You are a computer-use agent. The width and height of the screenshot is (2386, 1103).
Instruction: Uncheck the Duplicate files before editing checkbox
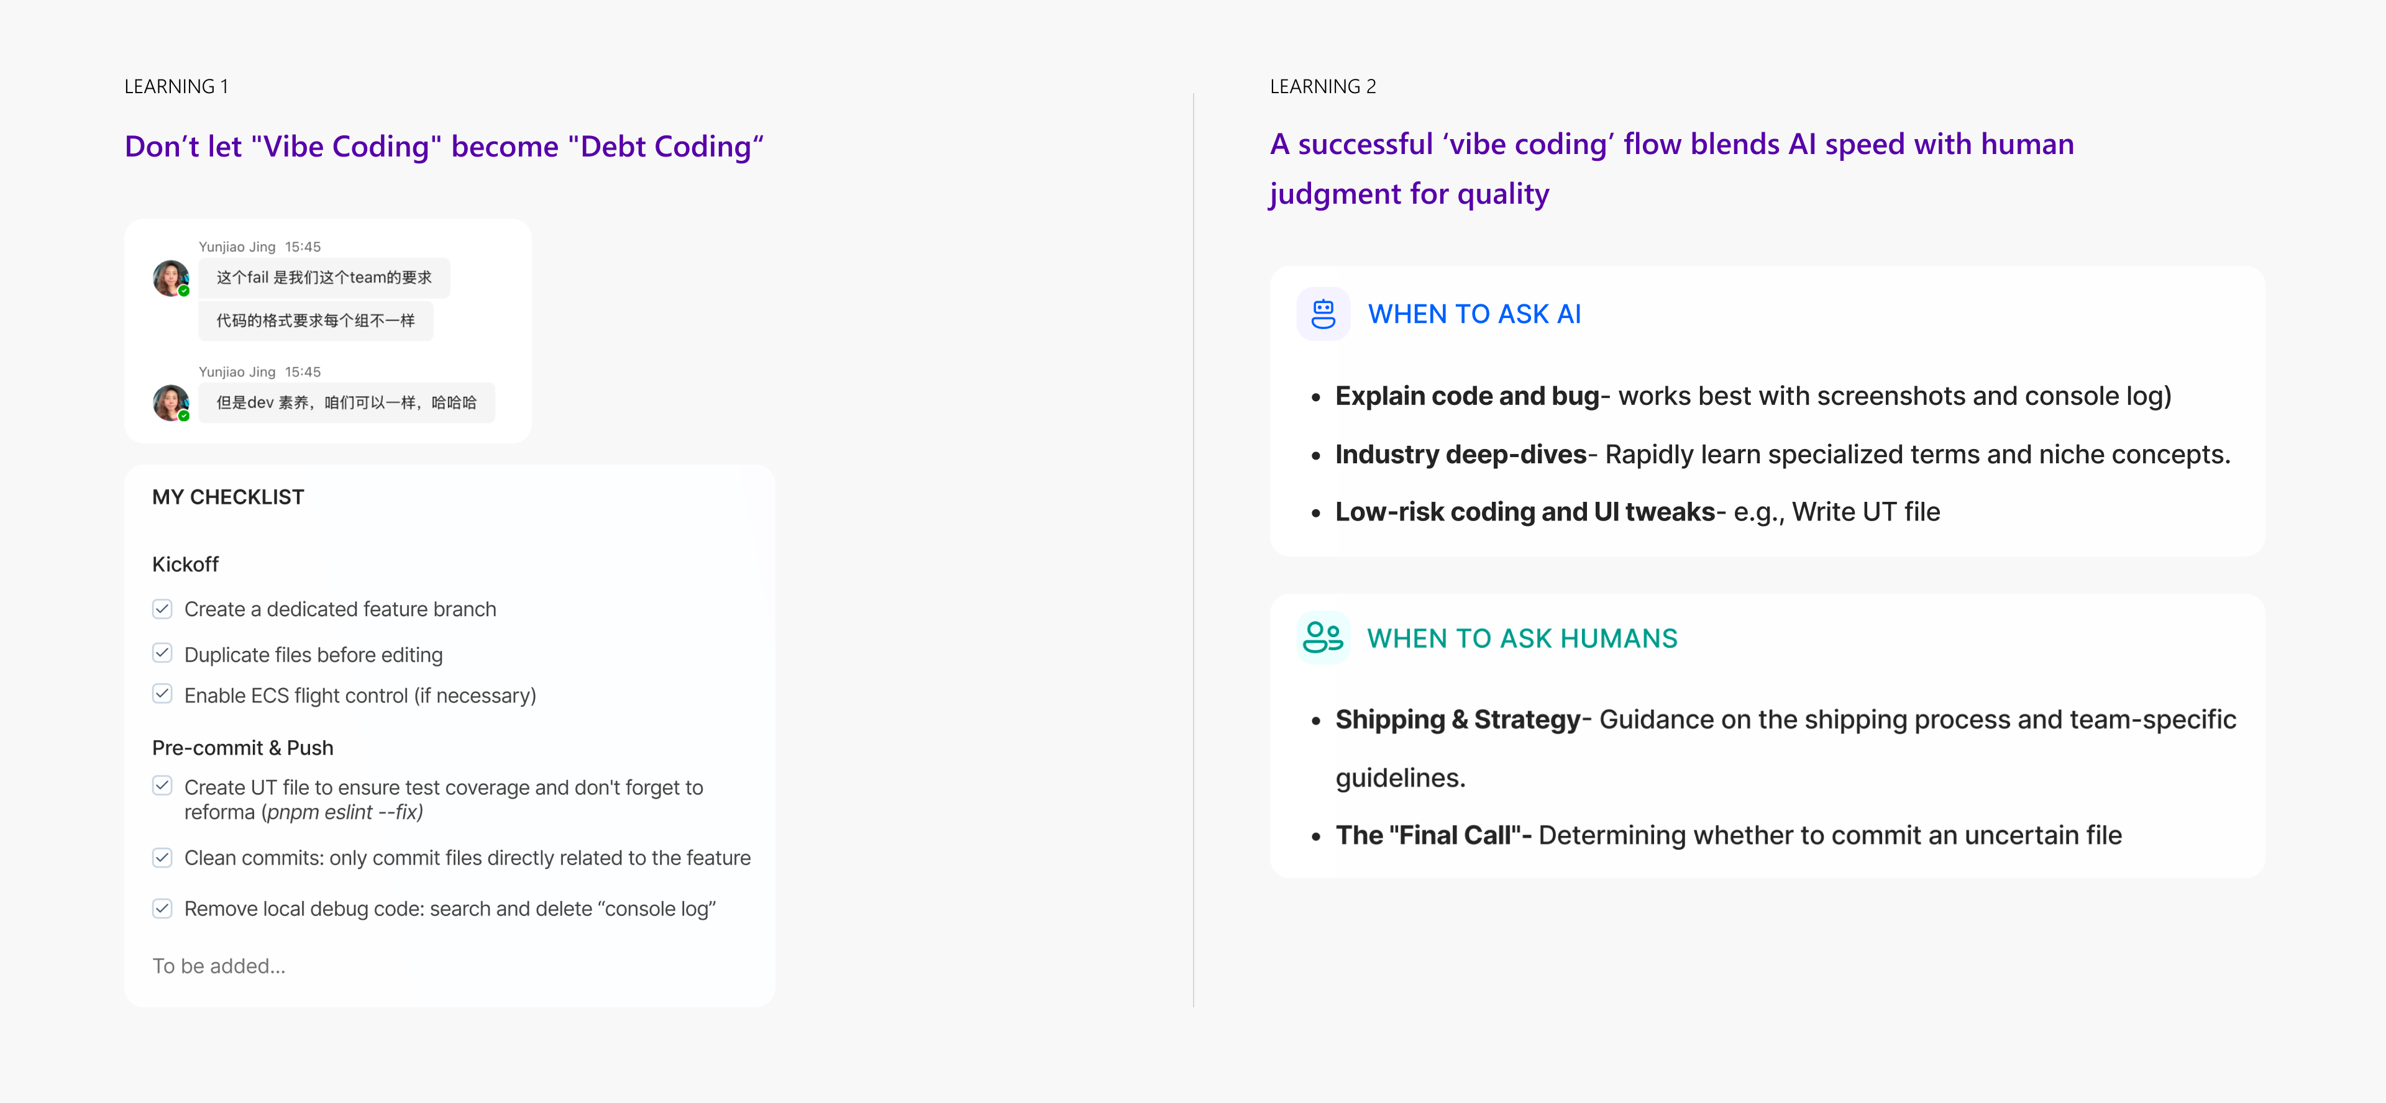click(162, 653)
